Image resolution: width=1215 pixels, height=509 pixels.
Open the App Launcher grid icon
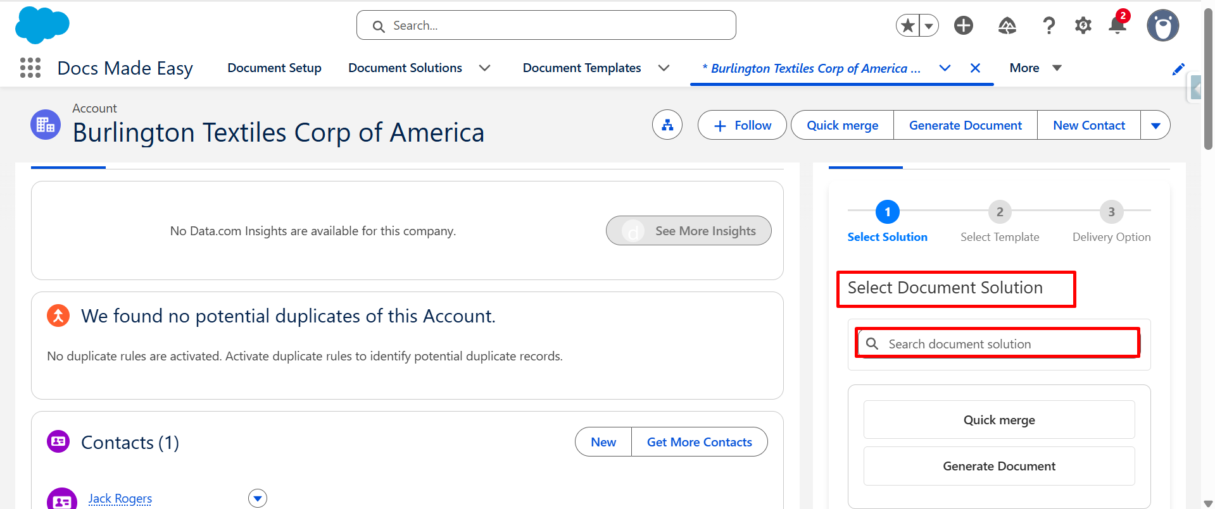click(x=30, y=68)
